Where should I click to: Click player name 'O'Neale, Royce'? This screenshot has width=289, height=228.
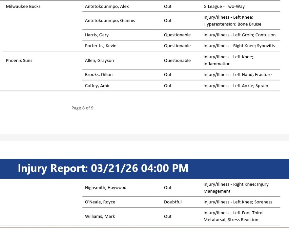(x=100, y=202)
